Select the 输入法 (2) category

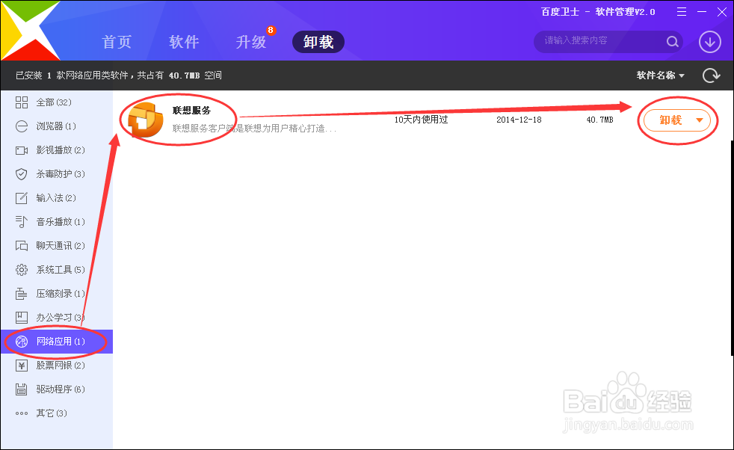tap(57, 197)
